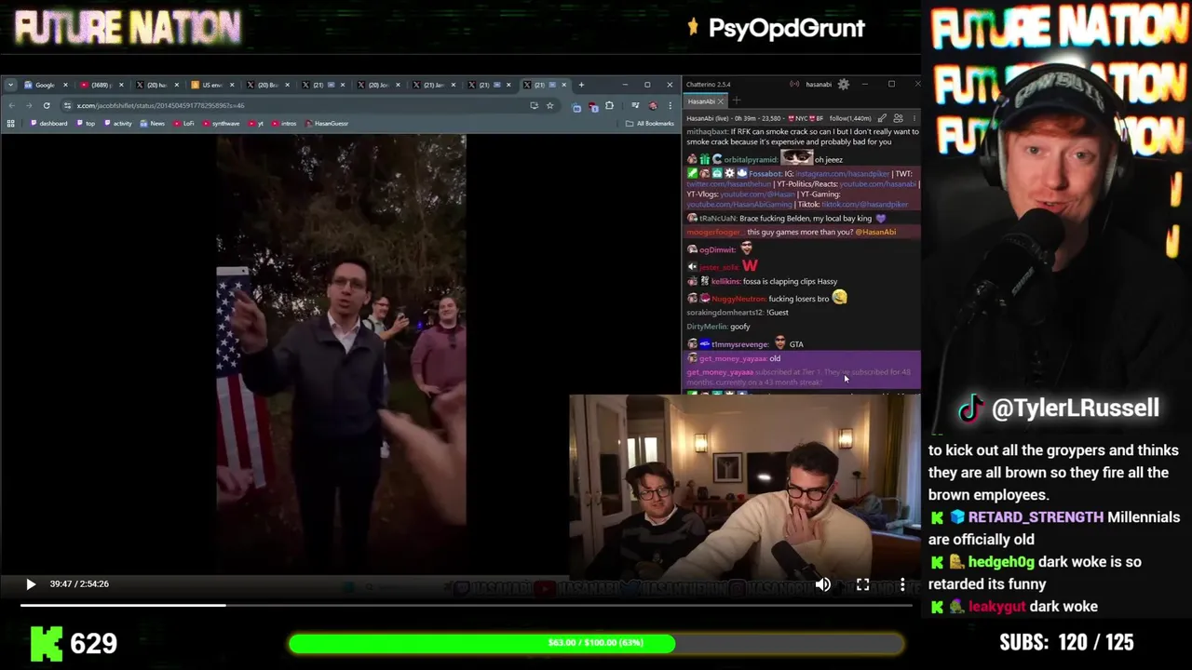
Task: Switch to the (20) Jor X tab
Action: point(379,85)
